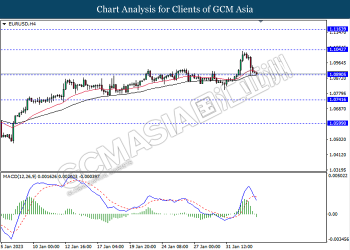Click the 19 Jan 20:00 time label
The width and height of the screenshot is (350, 250).
pyautogui.click(x=142, y=246)
